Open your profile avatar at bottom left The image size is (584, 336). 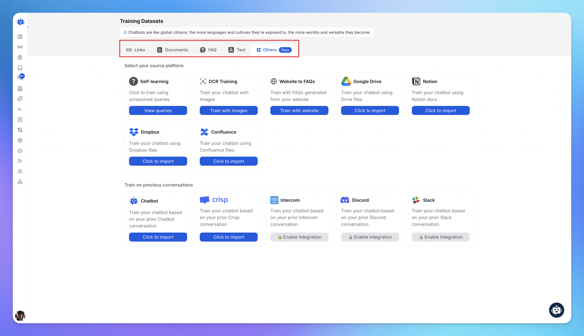point(20,315)
